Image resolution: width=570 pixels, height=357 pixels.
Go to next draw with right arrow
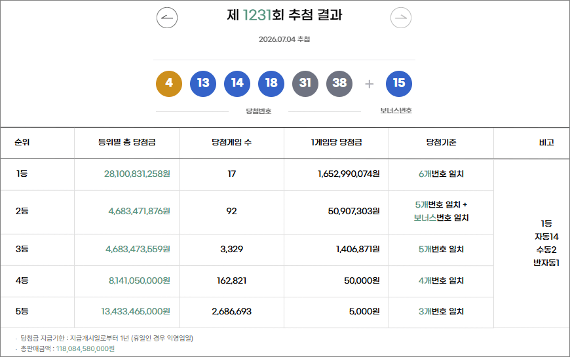400,18
